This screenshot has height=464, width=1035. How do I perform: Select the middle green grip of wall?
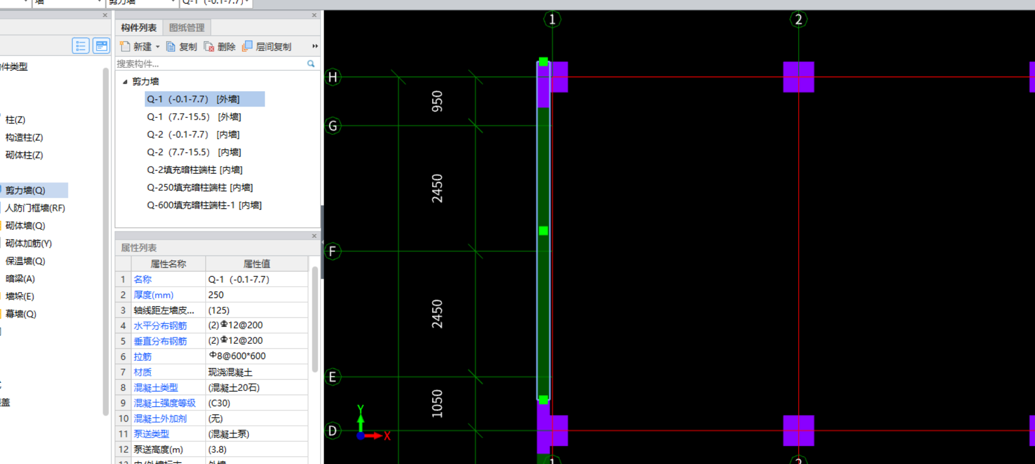coord(543,231)
